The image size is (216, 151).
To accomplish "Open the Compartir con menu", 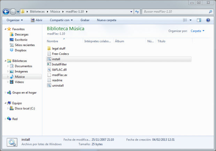I will click(x=61, y=20).
